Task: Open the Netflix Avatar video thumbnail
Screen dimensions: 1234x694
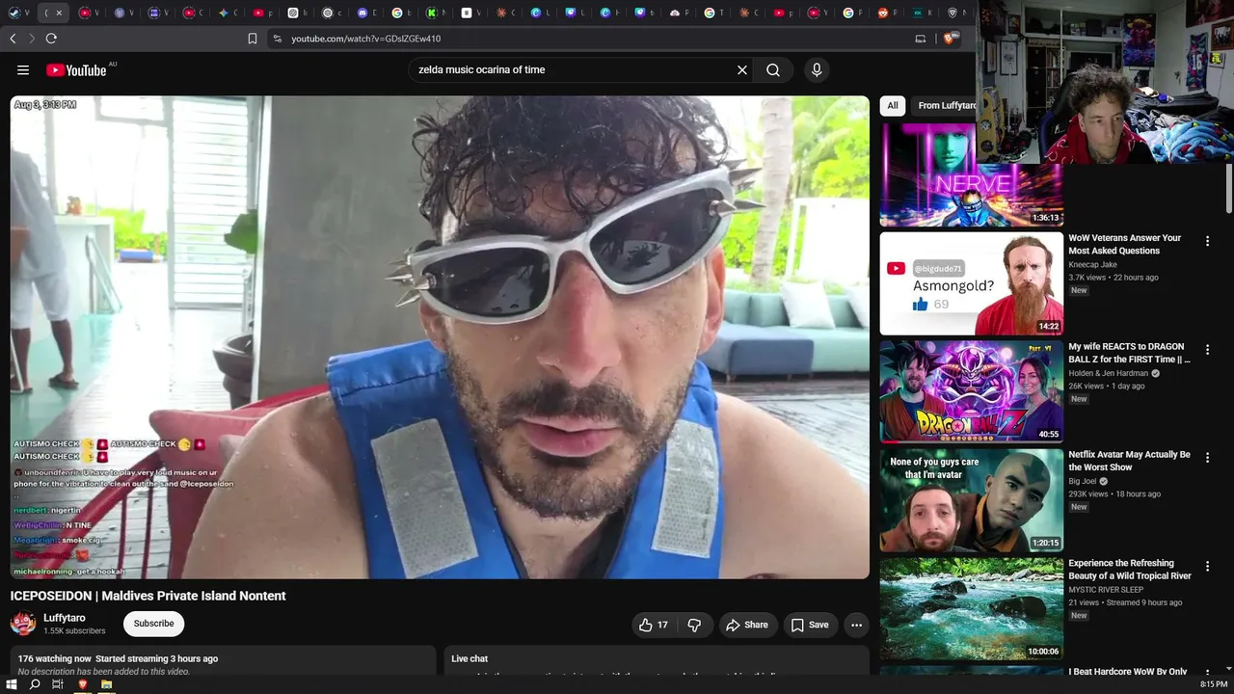Action: (972, 500)
